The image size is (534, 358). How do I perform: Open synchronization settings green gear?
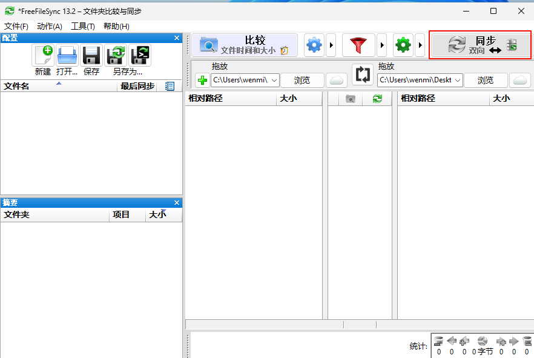pos(403,45)
